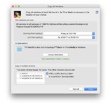The height and width of the screenshot is (105, 111).
Task: Open the 'Until the backup' dropdown
Action: (x=69, y=37)
